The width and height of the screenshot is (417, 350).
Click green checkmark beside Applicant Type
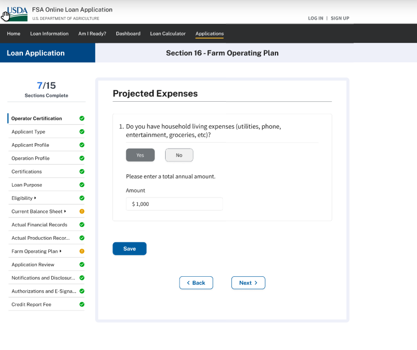(82, 132)
